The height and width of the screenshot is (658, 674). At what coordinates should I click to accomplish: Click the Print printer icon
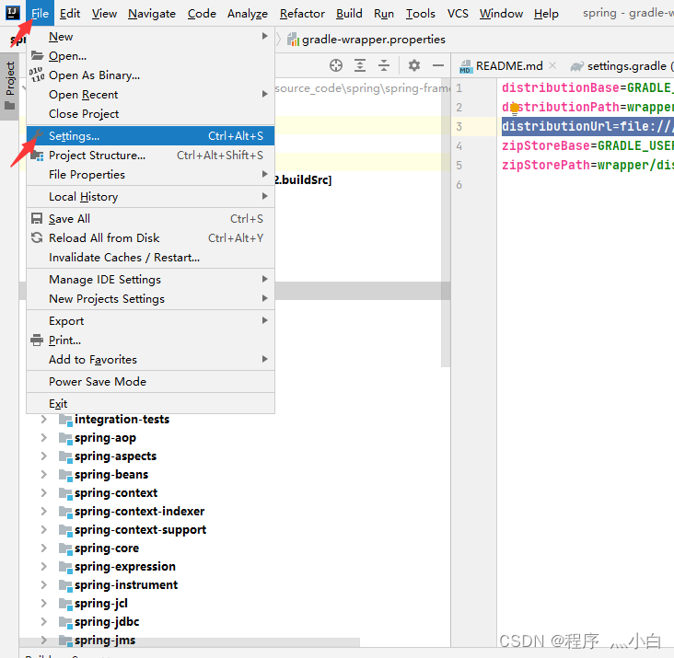[x=37, y=341]
